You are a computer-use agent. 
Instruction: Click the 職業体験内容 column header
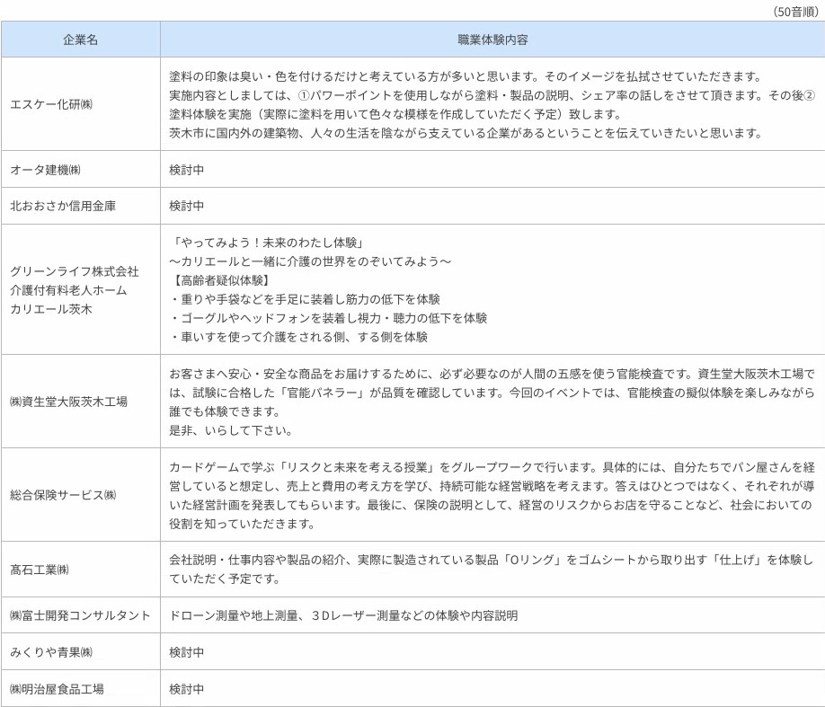click(x=492, y=40)
